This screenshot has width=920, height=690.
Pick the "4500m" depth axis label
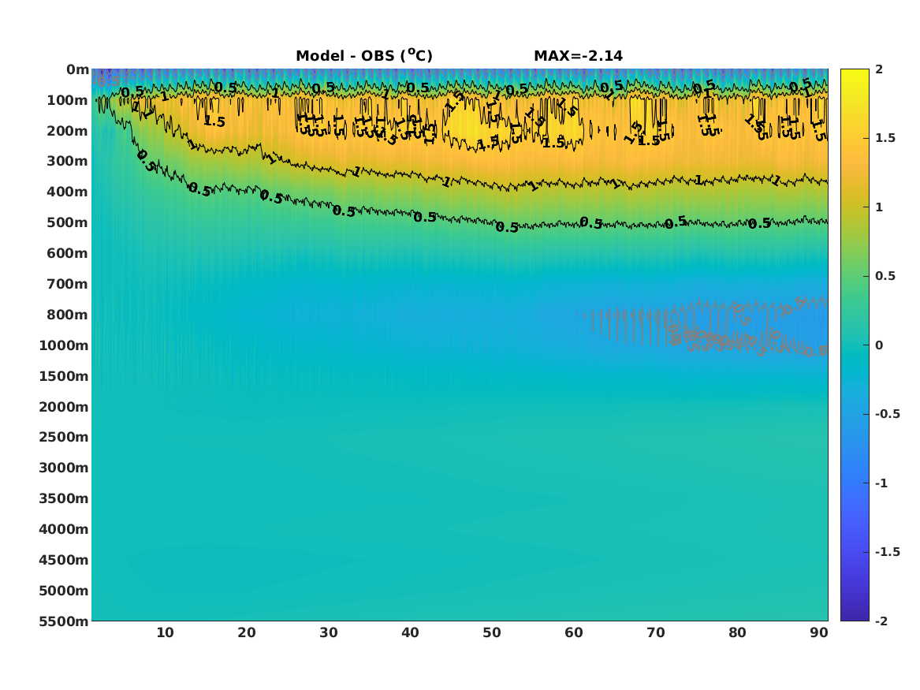(64, 560)
